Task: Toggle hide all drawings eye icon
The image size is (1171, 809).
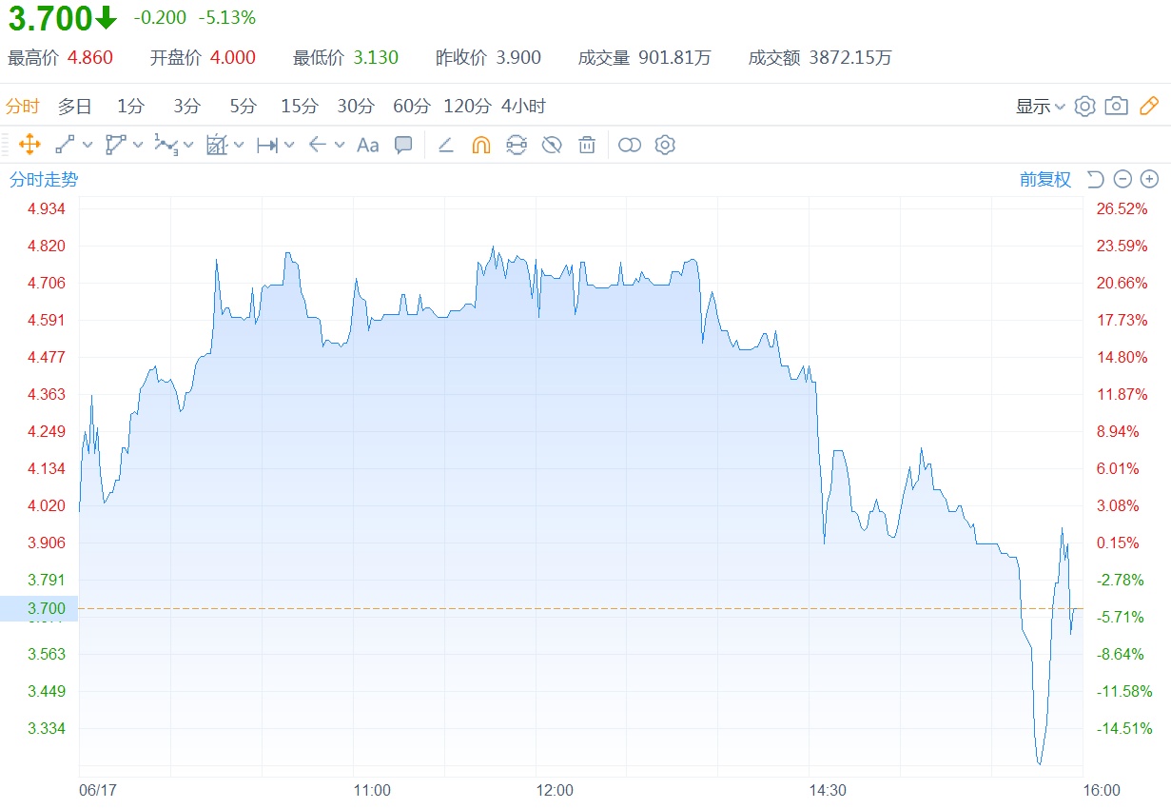Action: point(552,145)
